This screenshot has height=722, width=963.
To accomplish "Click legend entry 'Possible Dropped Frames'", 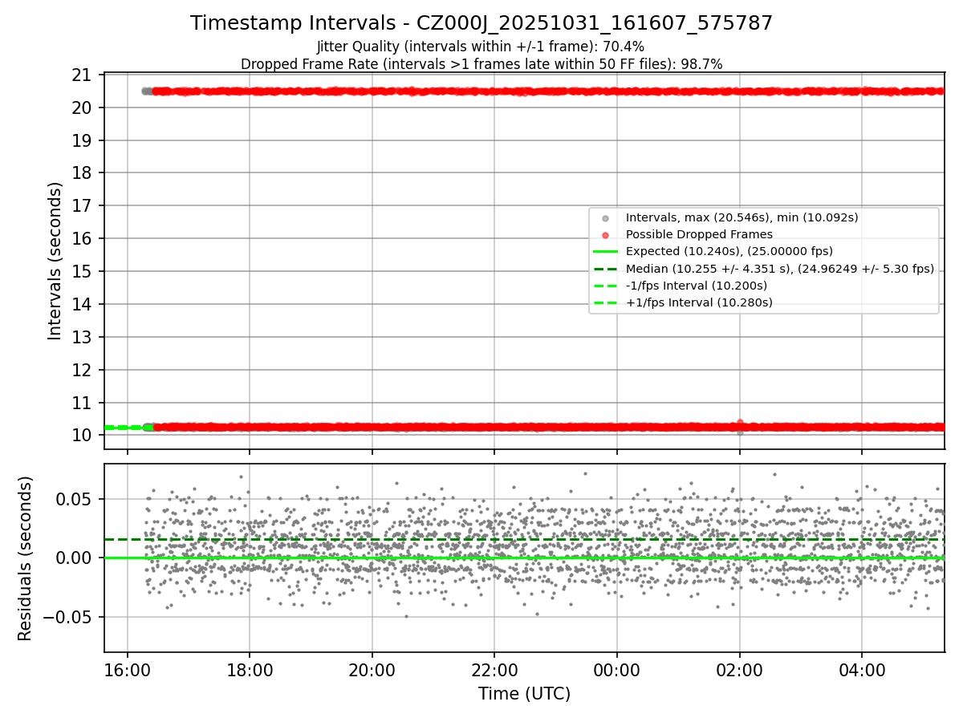I will 699,234.
